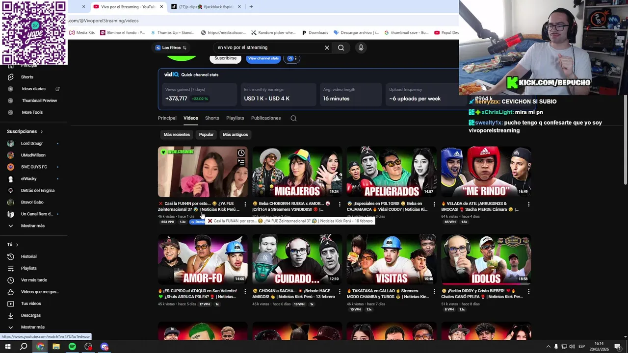This screenshot has height=353, width=628.
Task: Open options menu for ME RINDO video
Action: tap(528, 204)
